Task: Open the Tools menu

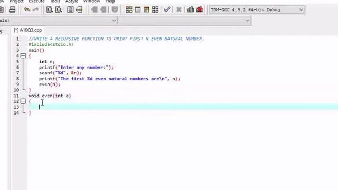Action: [55, 1]
